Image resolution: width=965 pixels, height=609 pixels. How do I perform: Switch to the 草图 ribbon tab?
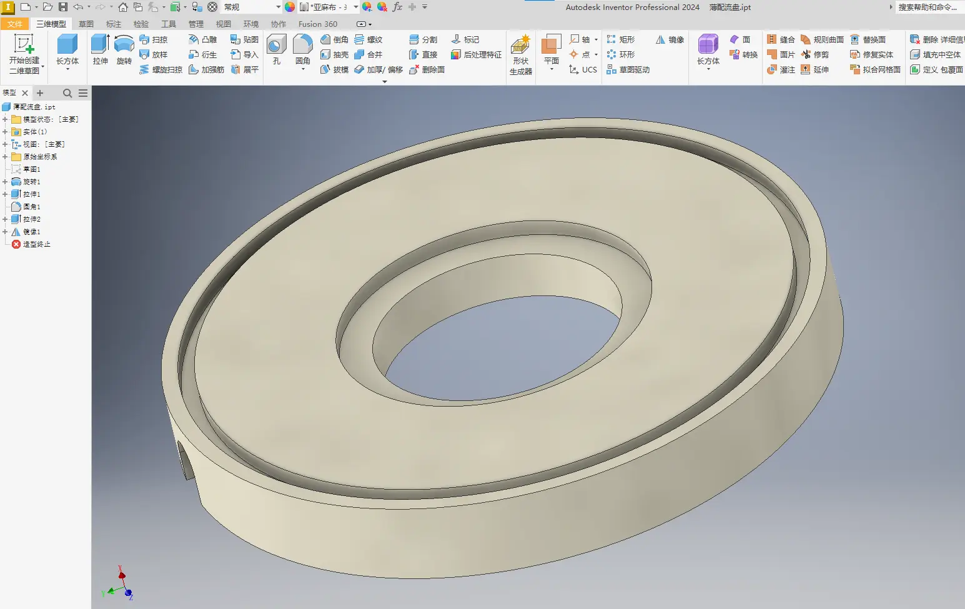tap(86, 24)
